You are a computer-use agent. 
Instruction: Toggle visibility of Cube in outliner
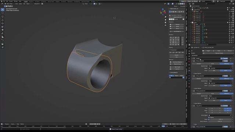tap(231, 24)
